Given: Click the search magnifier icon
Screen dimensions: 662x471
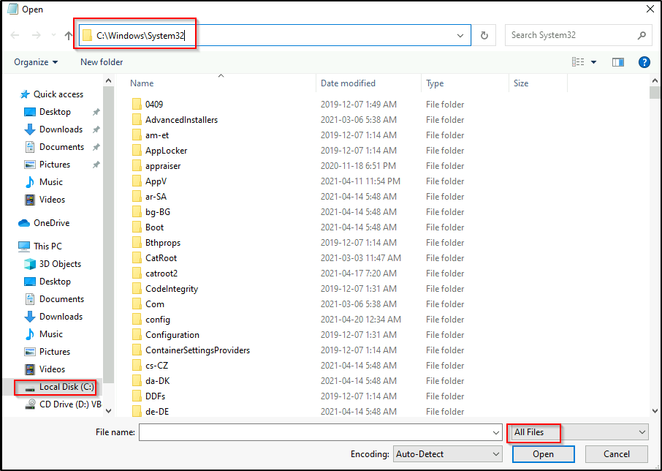Looking at the screenshot, I should point(642,35).
